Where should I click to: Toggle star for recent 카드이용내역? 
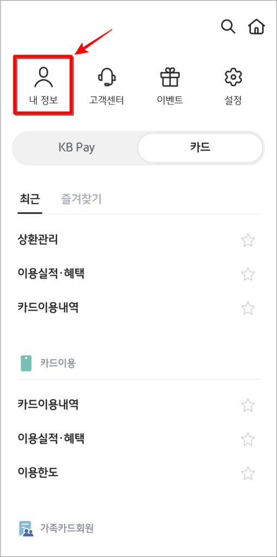248,308
